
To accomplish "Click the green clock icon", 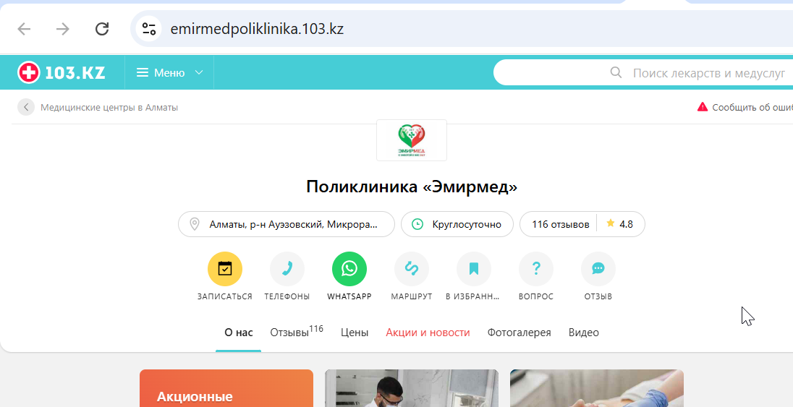I will (417, 224).
